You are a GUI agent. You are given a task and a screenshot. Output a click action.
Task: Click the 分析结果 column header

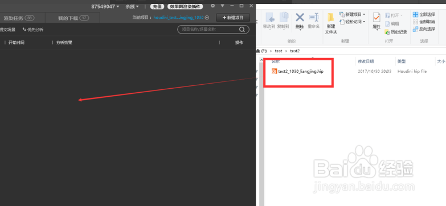[64, 43]
